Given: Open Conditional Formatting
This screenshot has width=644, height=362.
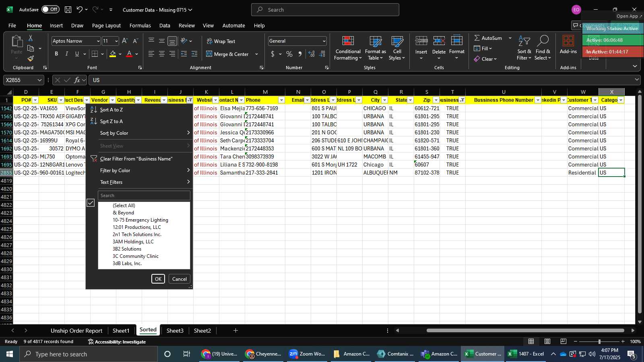Looking at the screenshot, I should click(348, 48).
